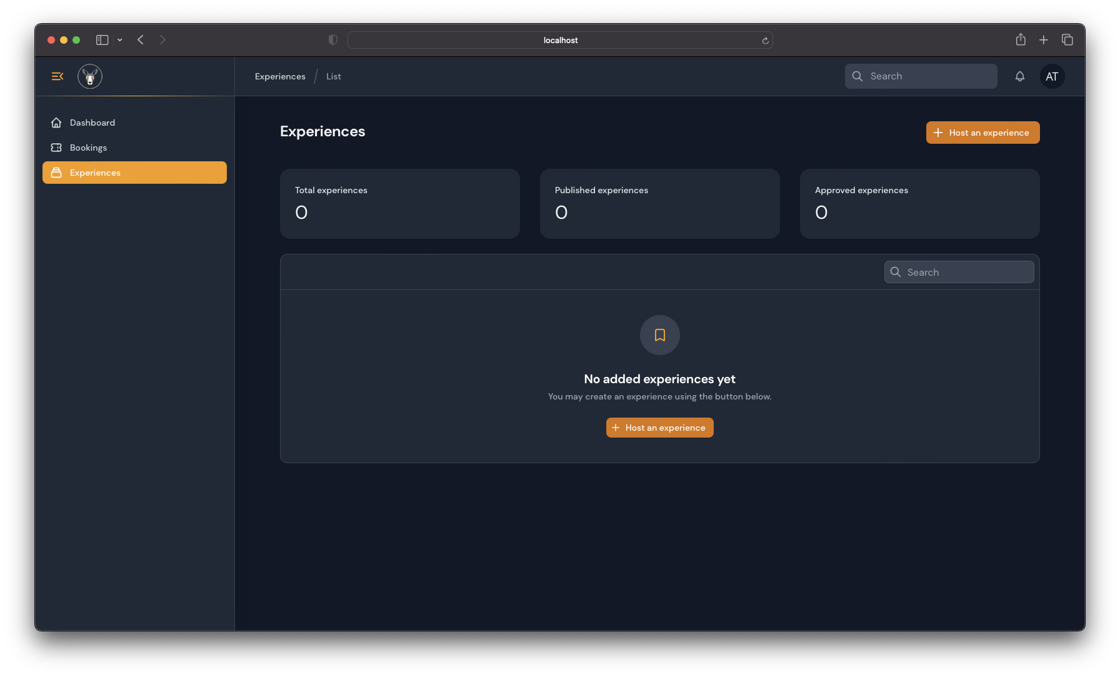The height and width of the screenshot is (677, 1120).
Task: Open a new browser tab with the plus icon
Action: pos(1044,40)
